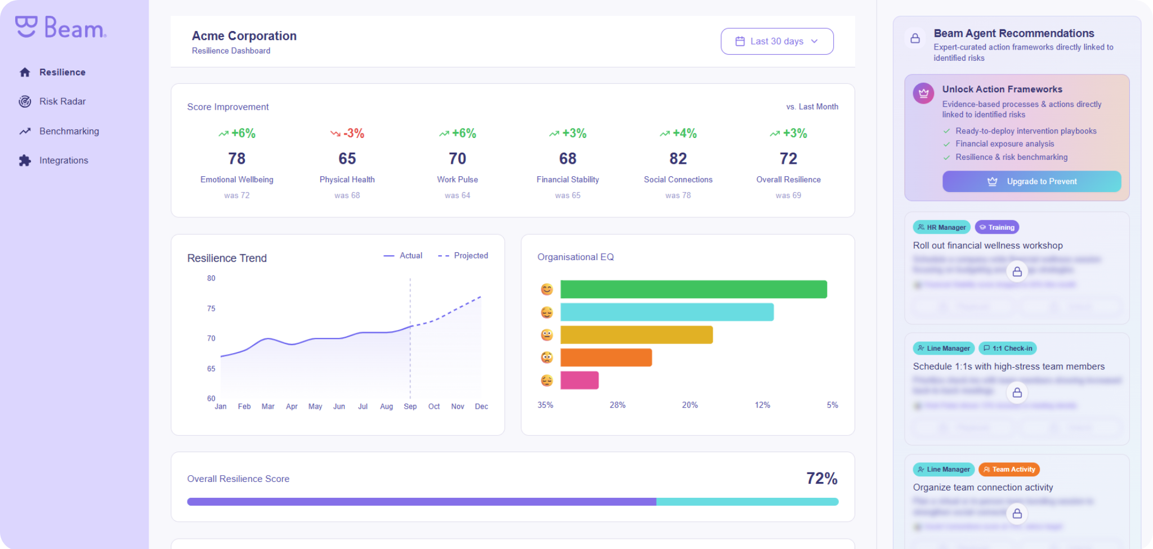Open the Benchmarking section
This screenshot has height=549, width=1153.
pyautogui.click(x=69, y=131)
